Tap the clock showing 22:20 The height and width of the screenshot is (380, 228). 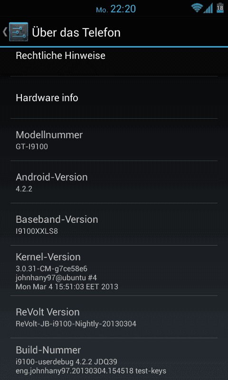(x=123, y=9)
